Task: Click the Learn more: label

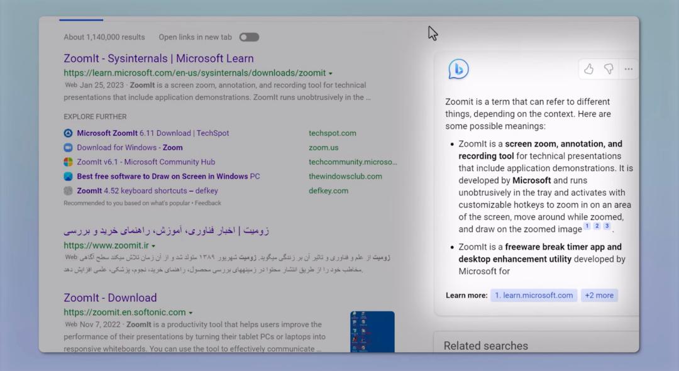Action: (x=466, y=296)
